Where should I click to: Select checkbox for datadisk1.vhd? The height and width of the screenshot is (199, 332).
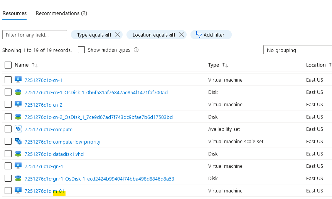tap(8, 154)
